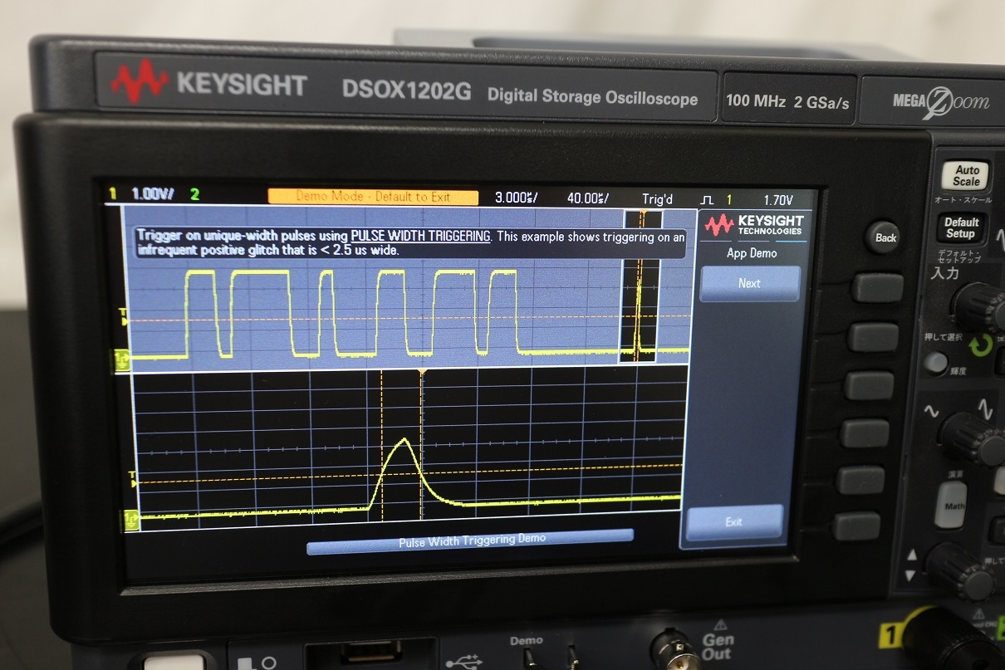
Task: Click the Keysight Technologies logo above App Demo
Action: tap(753, 225)
